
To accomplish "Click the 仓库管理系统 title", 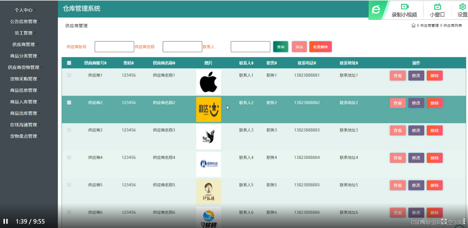I will [82, 9].
